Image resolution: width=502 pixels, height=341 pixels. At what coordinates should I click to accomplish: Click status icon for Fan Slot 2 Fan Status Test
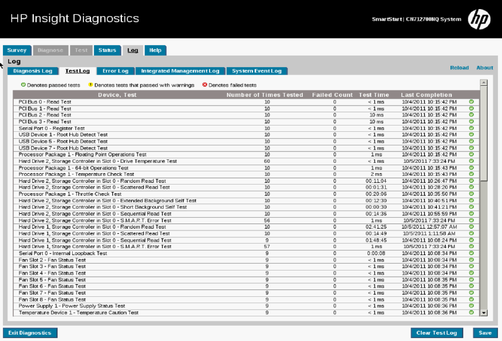tap(472, 260)
